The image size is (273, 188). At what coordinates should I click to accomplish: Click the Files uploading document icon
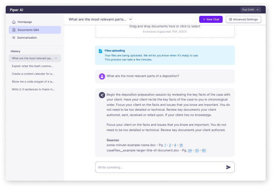(100, 51)
